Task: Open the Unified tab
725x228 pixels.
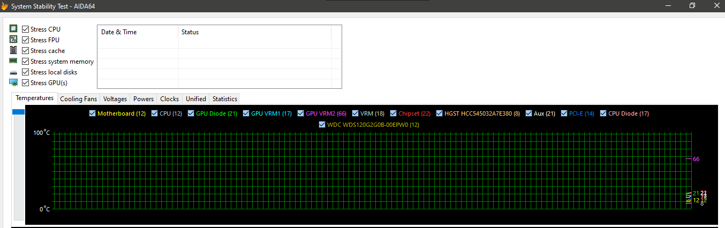Action: tap(196, 99)
